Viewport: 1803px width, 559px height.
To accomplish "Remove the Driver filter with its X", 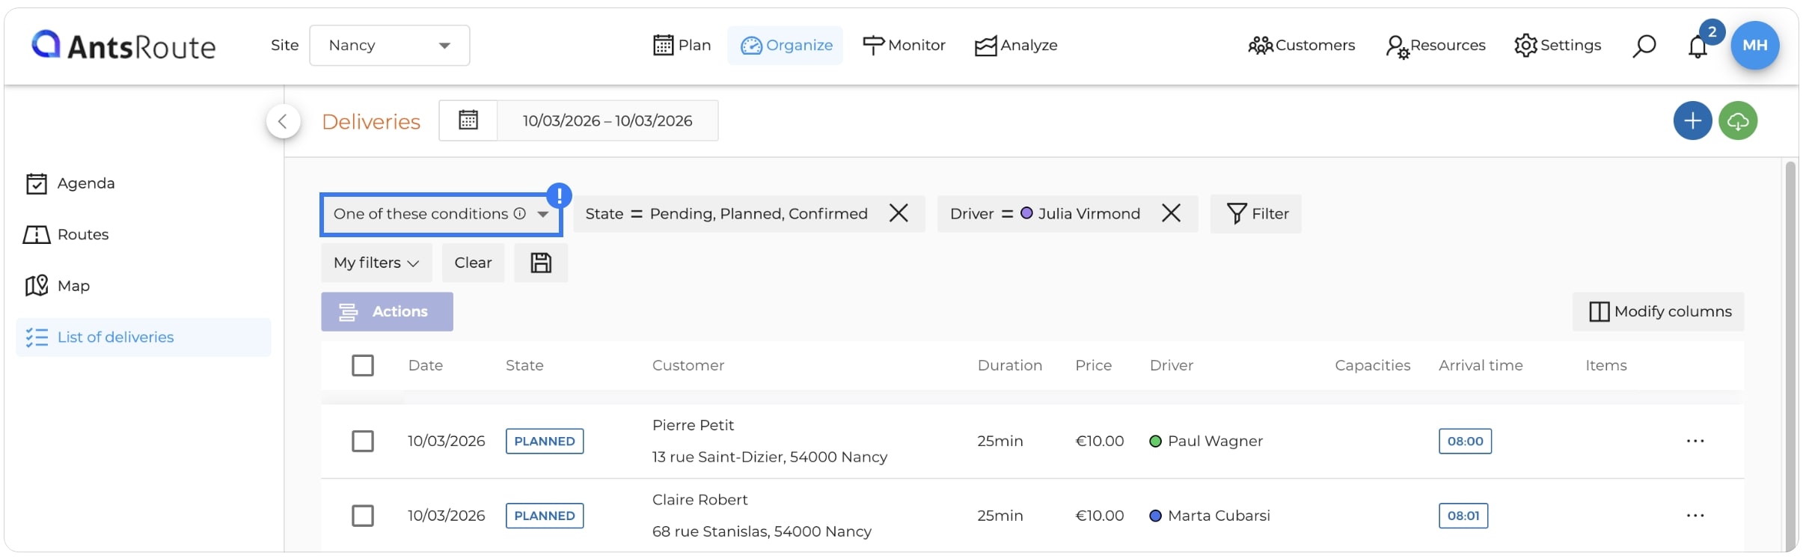I will coord(1172,214).
